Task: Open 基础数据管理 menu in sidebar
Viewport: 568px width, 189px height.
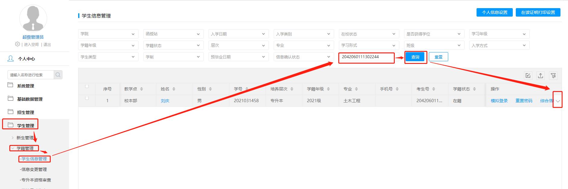Action: tap(30, 99)
